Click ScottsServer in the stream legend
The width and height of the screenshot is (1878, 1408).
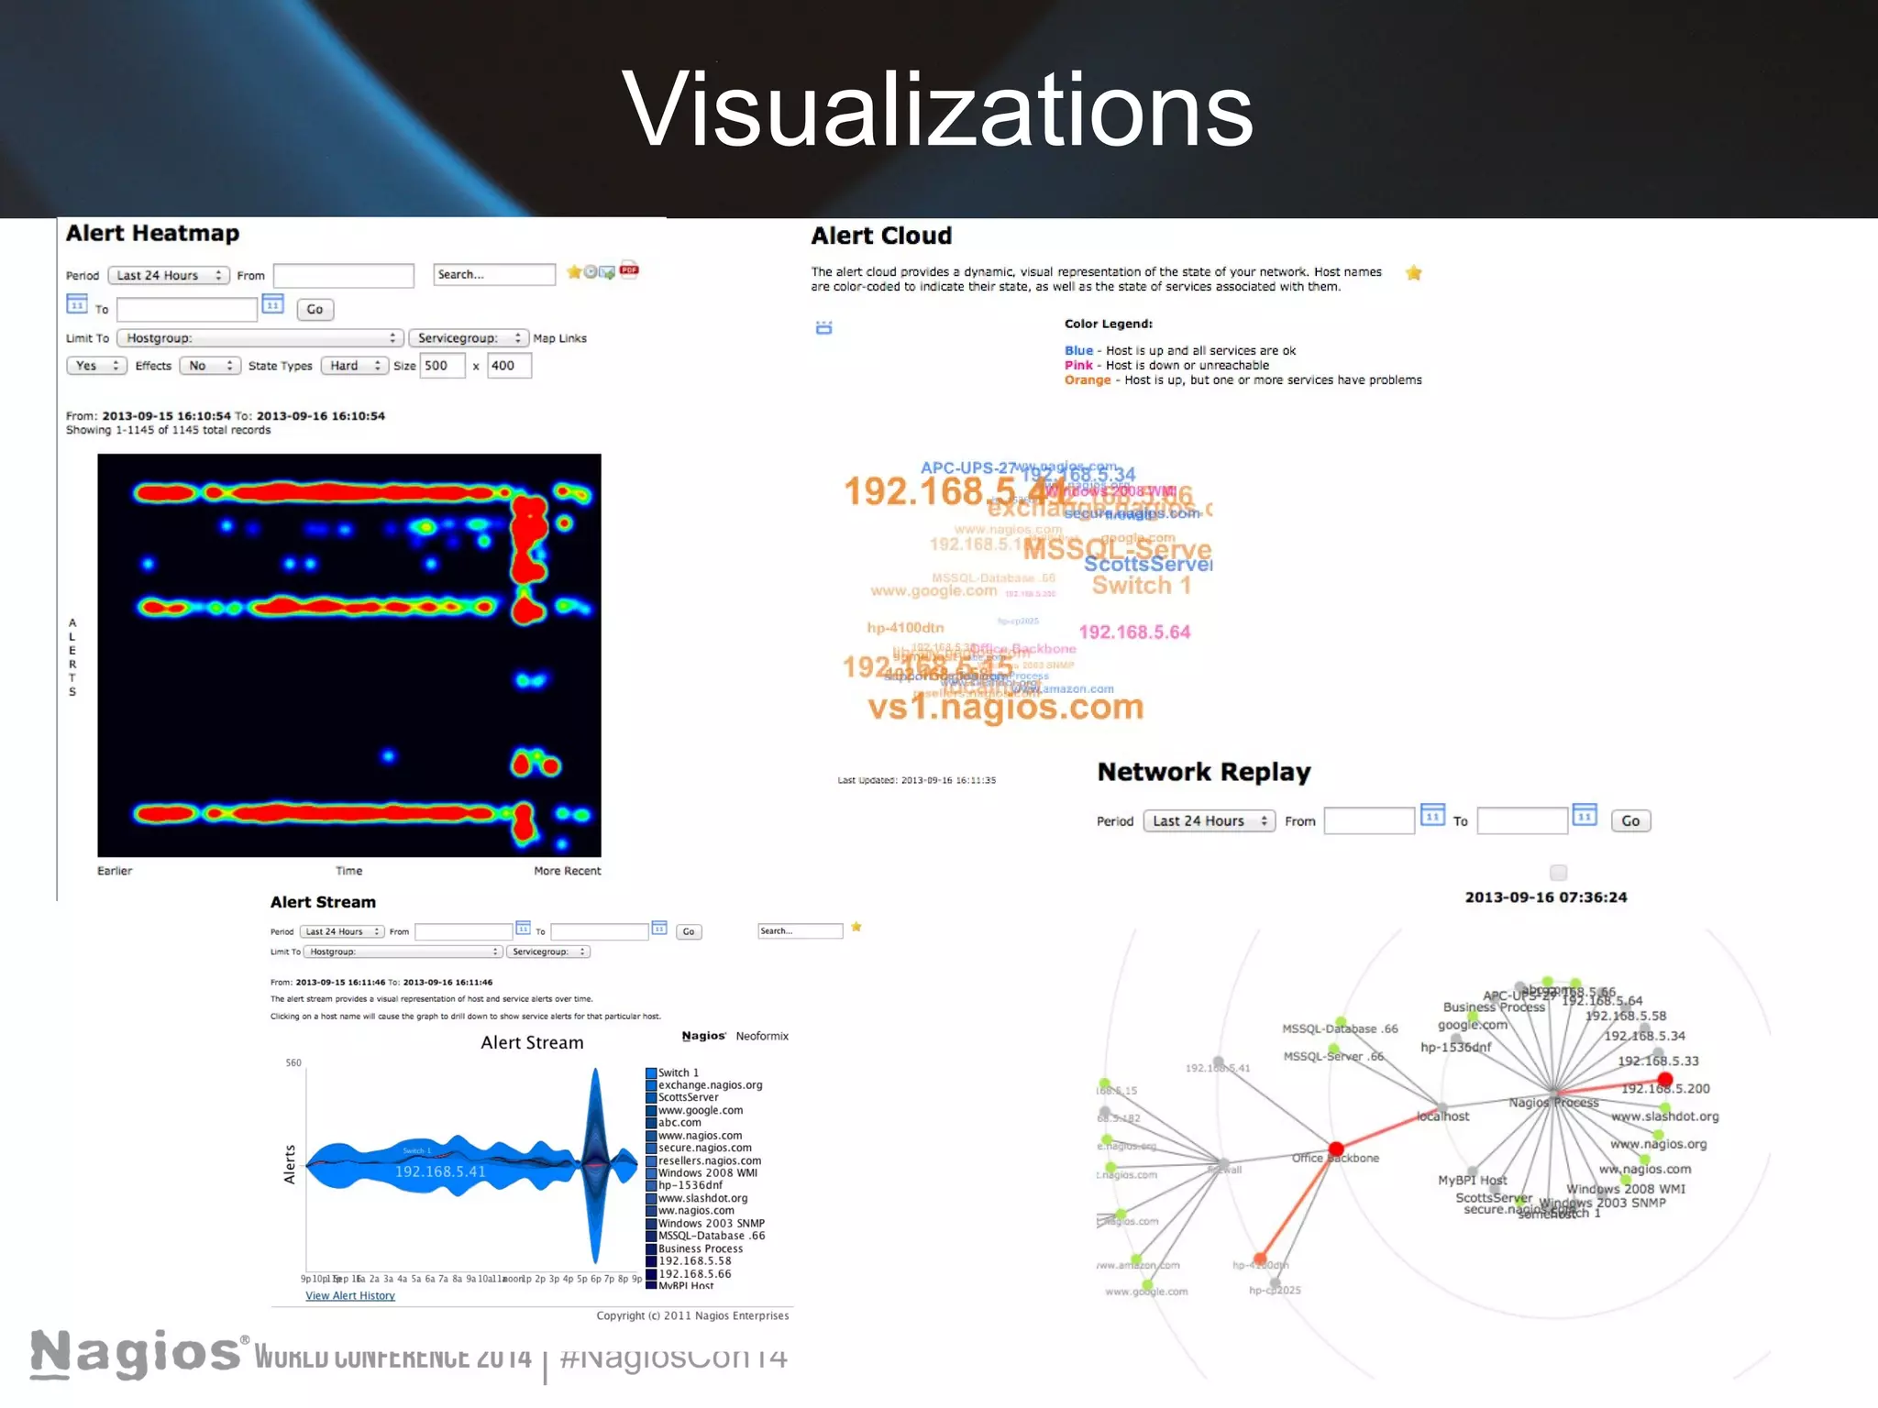[x=689, y=1097]
